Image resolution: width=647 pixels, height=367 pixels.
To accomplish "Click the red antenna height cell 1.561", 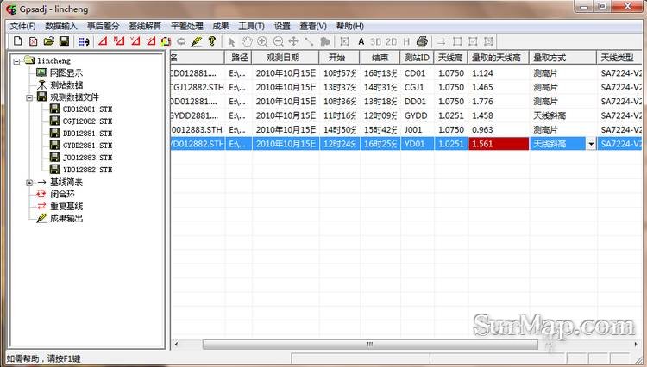I will (x=499, y=144).
